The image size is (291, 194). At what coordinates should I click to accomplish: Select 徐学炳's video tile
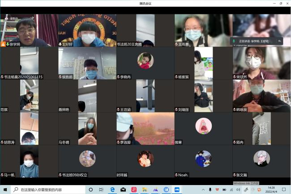(x=29, y=30)
